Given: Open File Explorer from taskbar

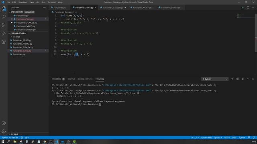Looking at the screenshot, I should (x=15, y=142).
